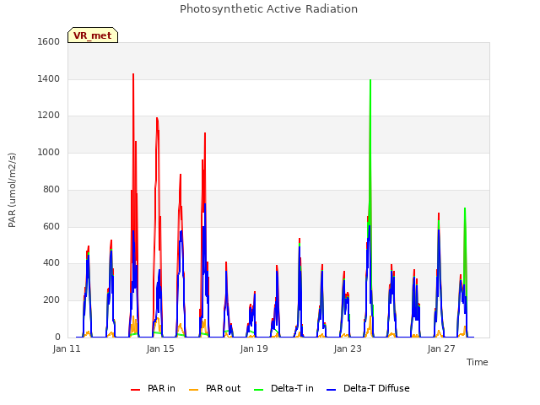This screenshot has width=540, height=405.
Task: Click the chart title Photosynthetic Active Radiation
Action: 268,9
